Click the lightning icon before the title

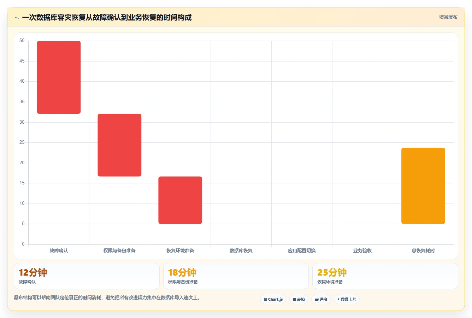point(17,18)
